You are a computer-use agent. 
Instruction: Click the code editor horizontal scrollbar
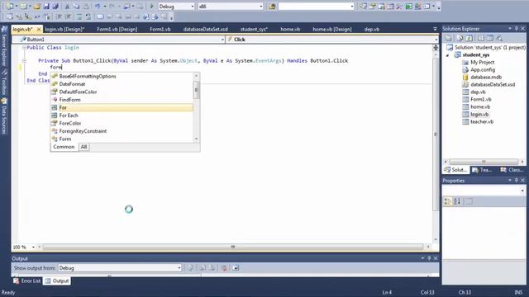pyautogui.click(x=233, y=247)
